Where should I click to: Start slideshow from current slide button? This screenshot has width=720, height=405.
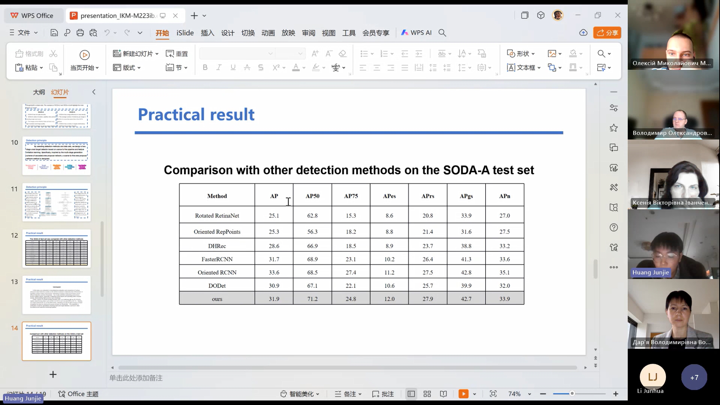[x=85, y=55]
